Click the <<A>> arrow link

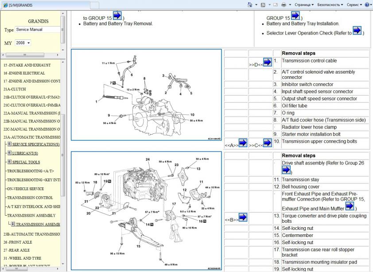pyautogui.click(x=243, y=143)
